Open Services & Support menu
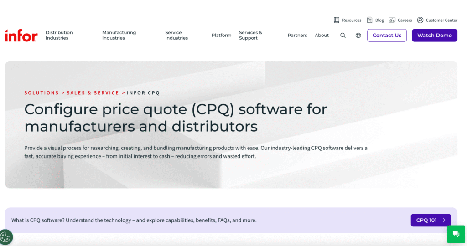The image size is (467, 246). [x=250, y=36]
